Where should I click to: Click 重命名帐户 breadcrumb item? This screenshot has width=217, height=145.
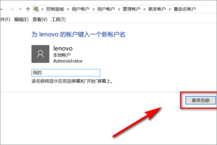click(x=184, y=9)
